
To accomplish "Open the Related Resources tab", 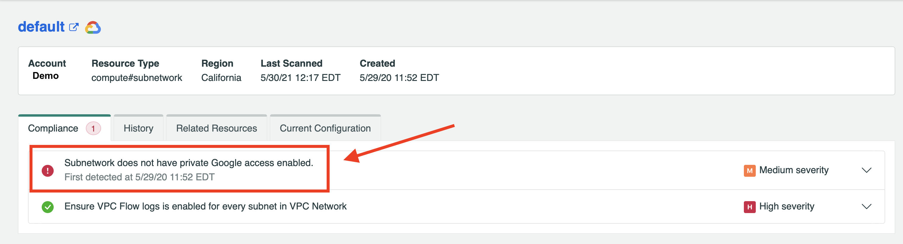I will click(x=216, y=128).
